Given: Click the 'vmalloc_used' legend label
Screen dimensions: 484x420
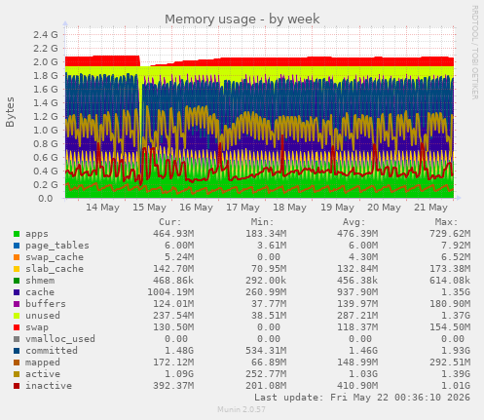Looking at the screenshot, I should point(60,339).
